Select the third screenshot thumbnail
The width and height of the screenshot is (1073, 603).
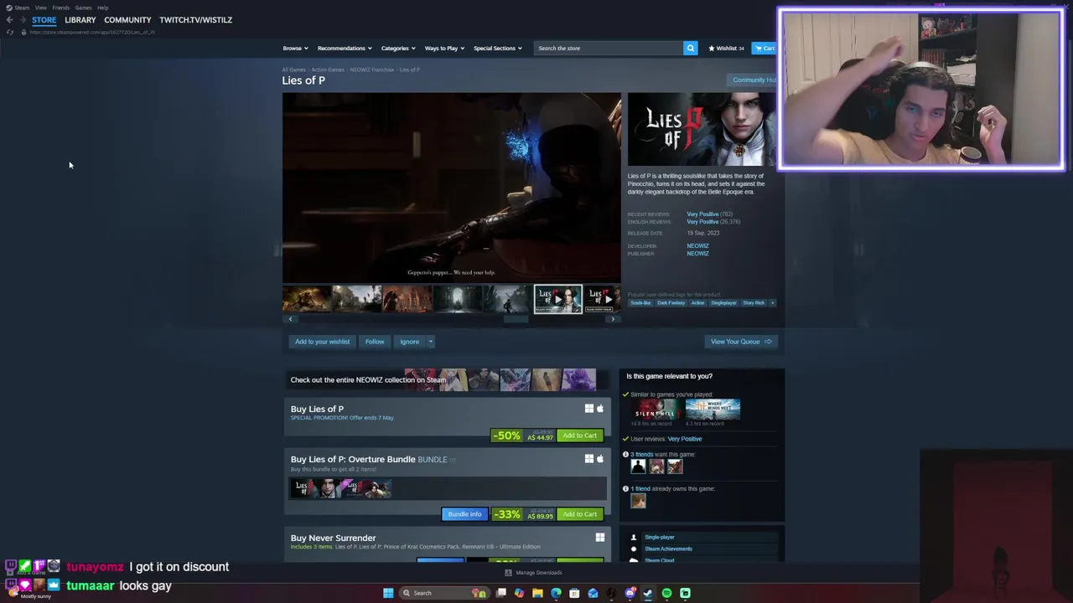point(407,299)
